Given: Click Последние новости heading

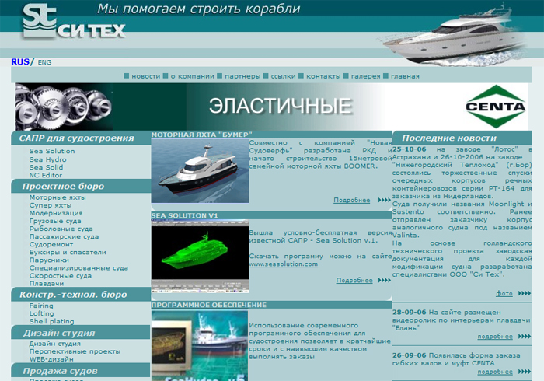Looking at the screenshot, I should (449, 138).
